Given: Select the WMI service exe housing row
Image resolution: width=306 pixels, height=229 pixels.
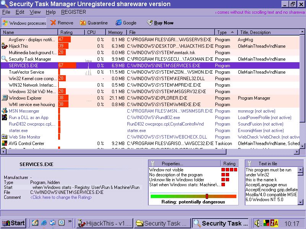Looking at the screenshot, I should [x=150, y=105].
